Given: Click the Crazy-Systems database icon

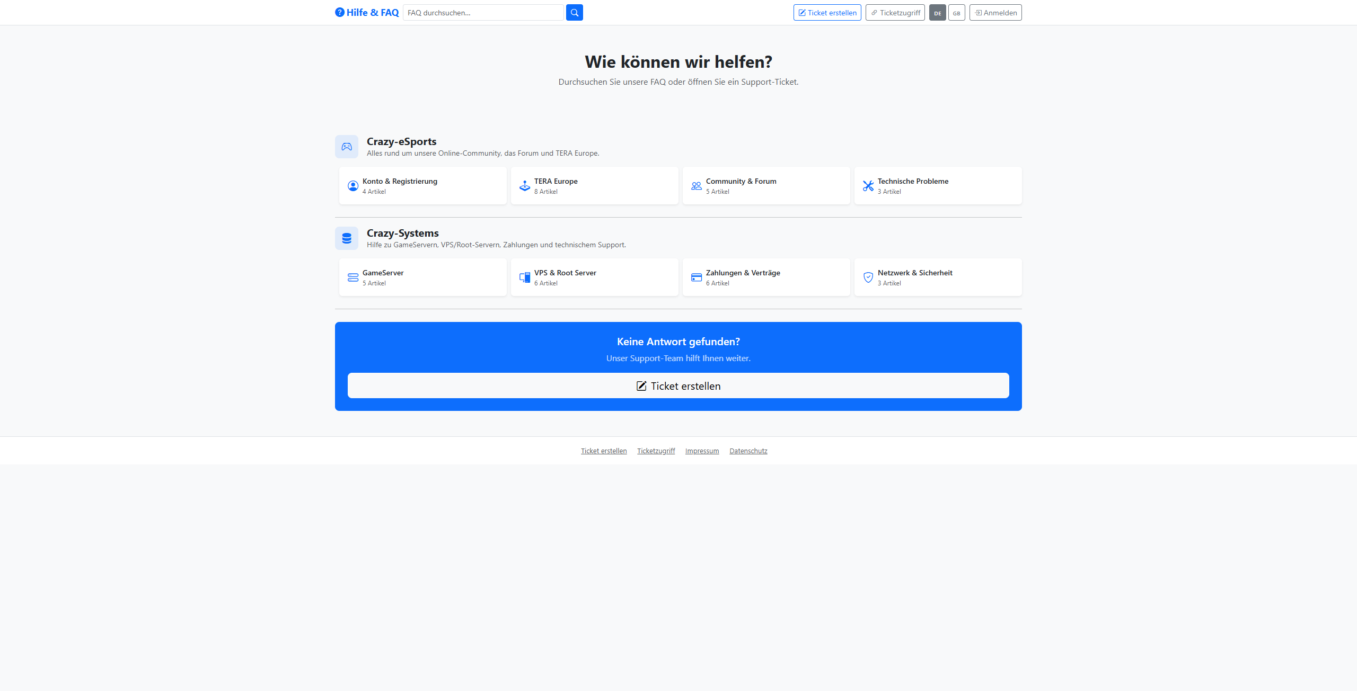Looking at the screenshot, I should [347, 238].
